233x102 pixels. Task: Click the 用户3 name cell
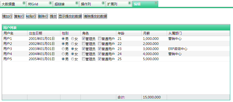click(x=15, y=49)
